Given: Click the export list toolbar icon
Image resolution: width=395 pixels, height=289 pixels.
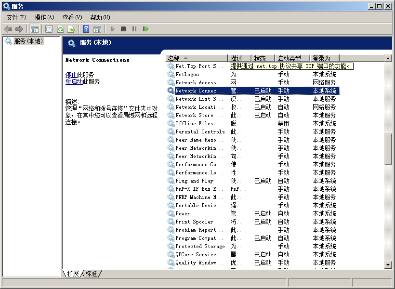Looking at the screenshot, I should coord(71,29).
